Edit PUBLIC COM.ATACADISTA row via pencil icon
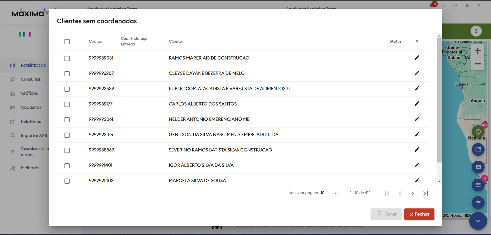Image resolution: width=491 pixels, height=235 pixels. 417,88
